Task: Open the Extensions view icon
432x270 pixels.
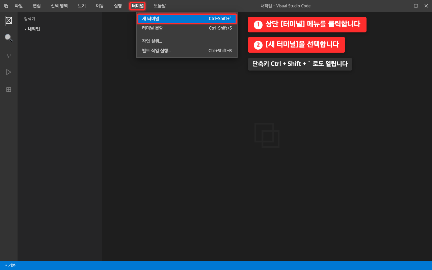Action: [x=9, y=89]
